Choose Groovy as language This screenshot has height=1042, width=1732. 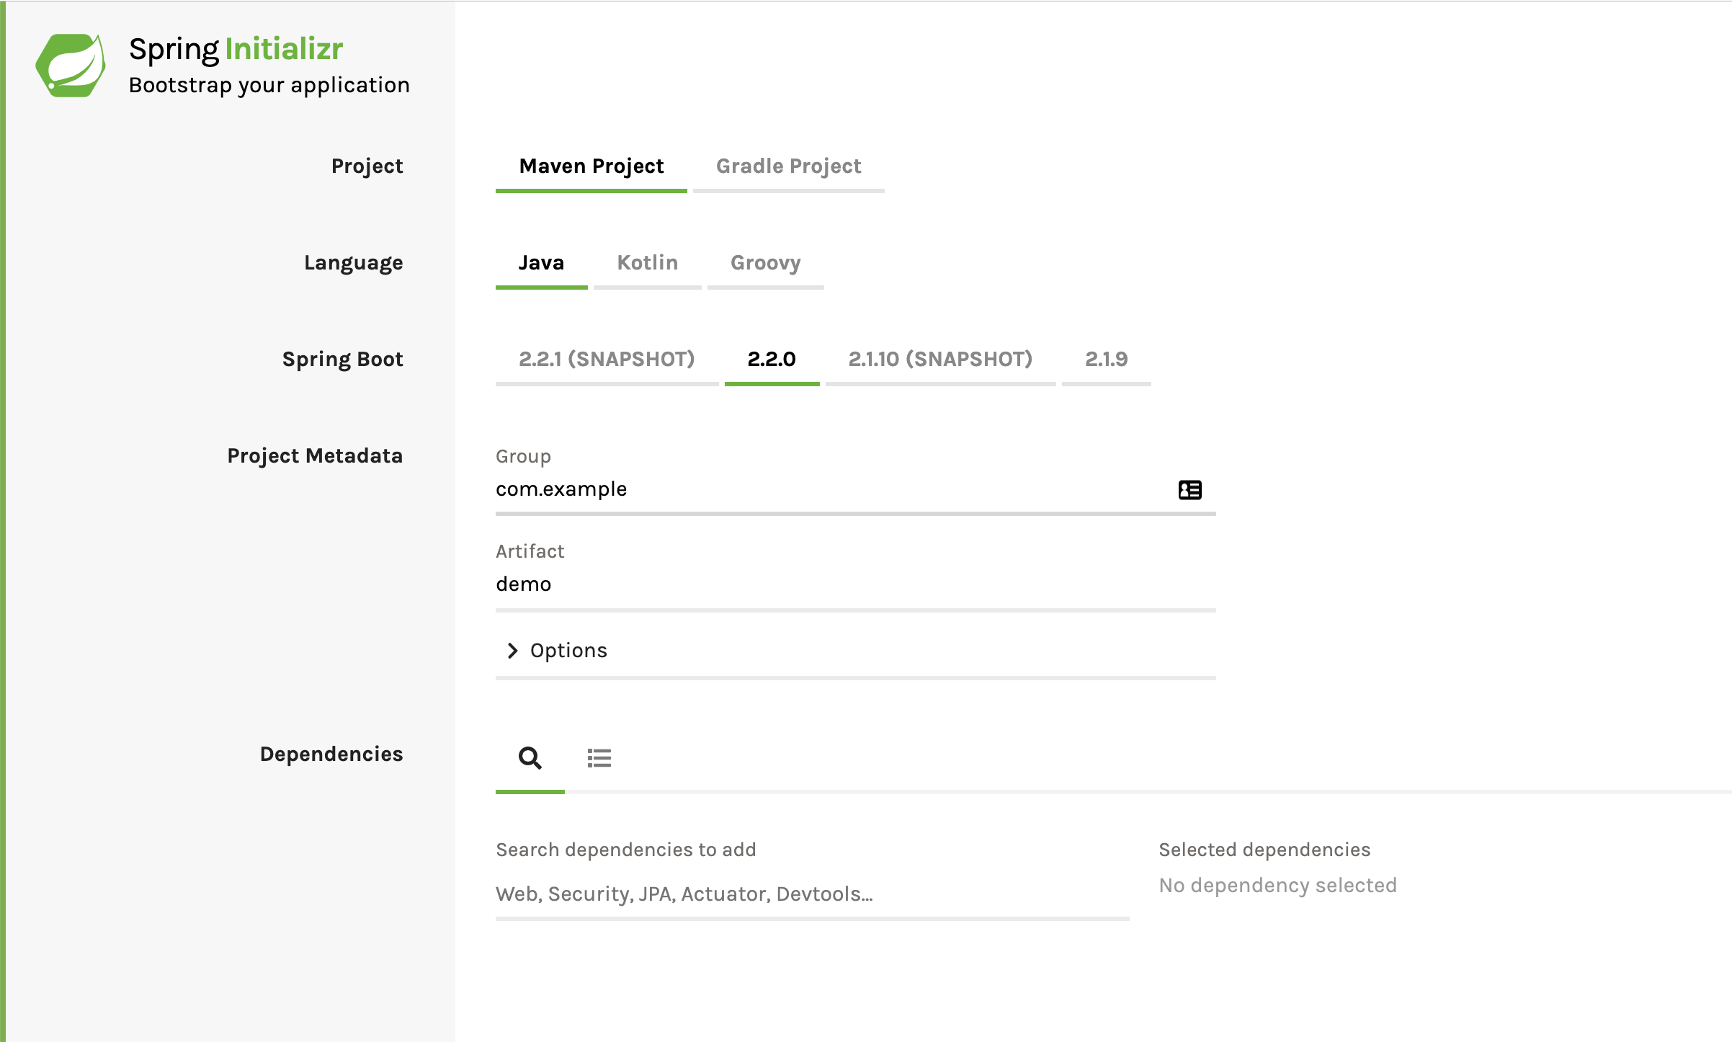pyautogui.click(x=765, y=263)
